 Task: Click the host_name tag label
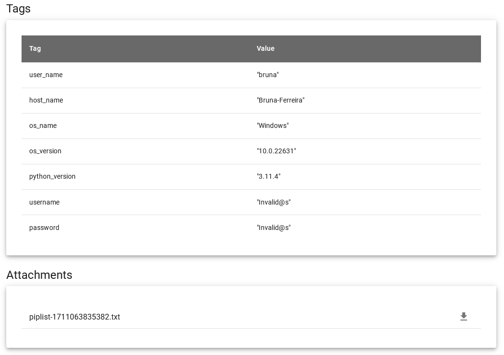(46, 100)
